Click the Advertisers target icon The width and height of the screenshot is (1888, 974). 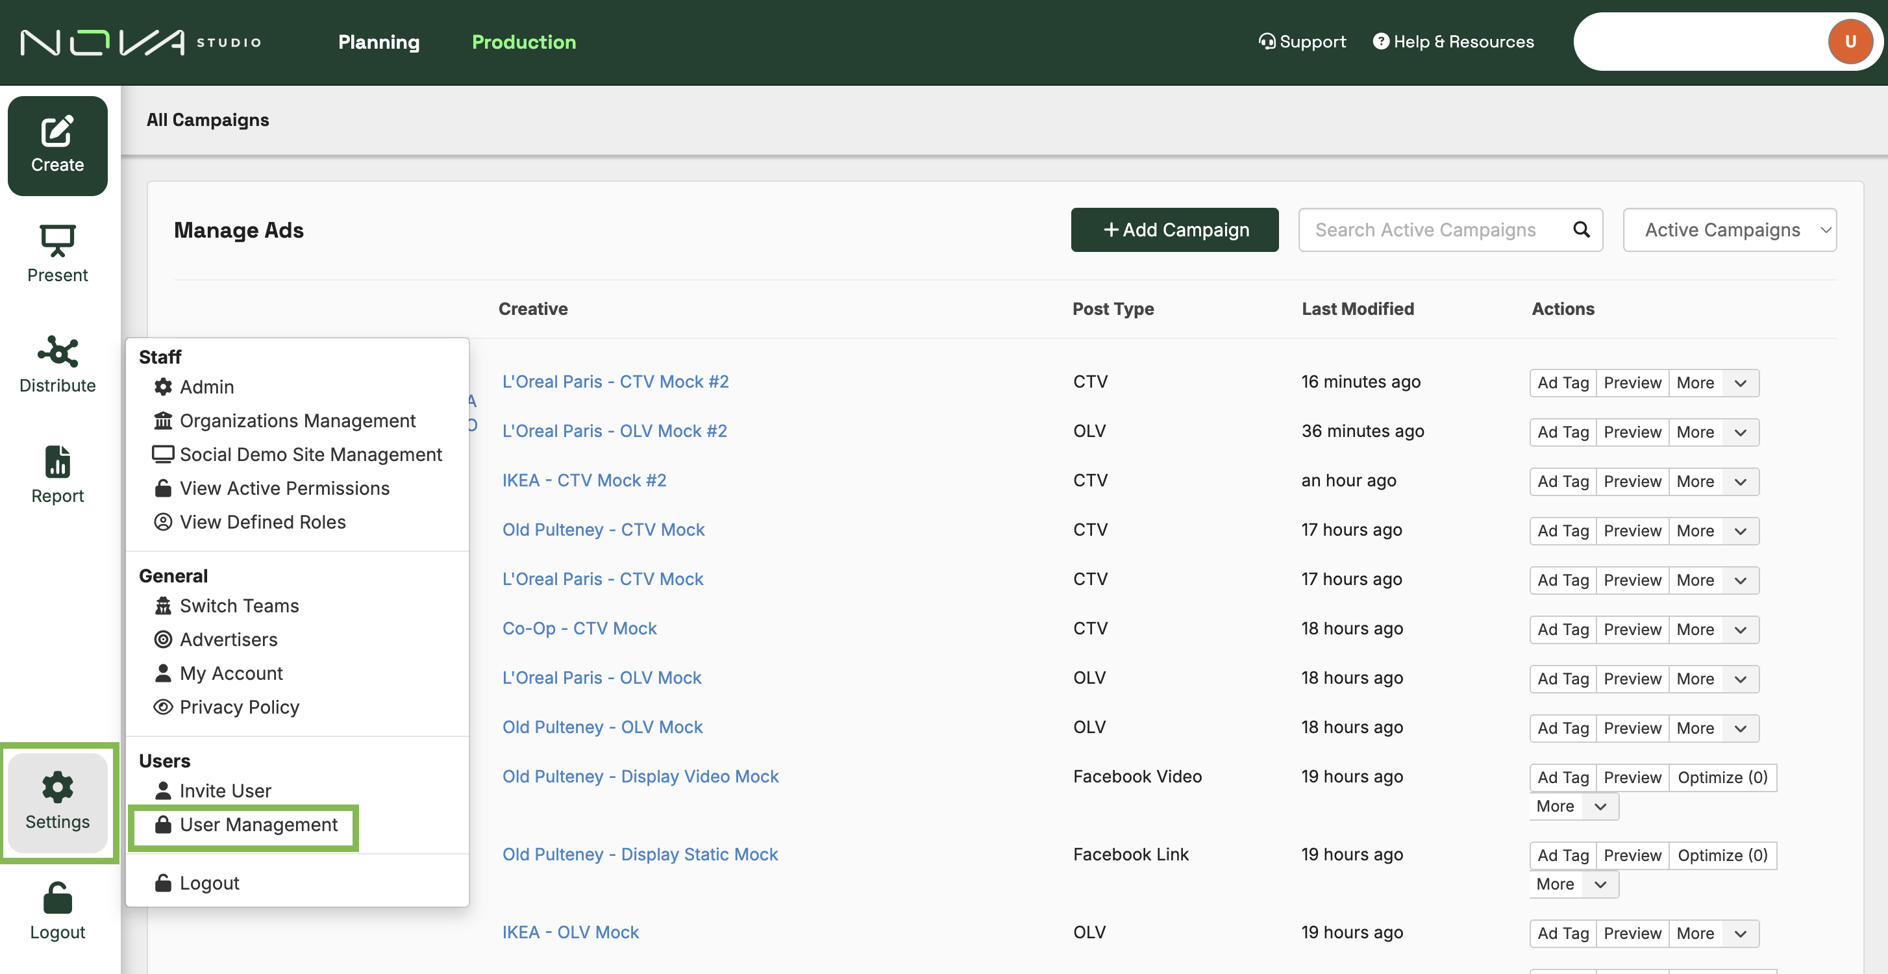(x=163, y=639)
